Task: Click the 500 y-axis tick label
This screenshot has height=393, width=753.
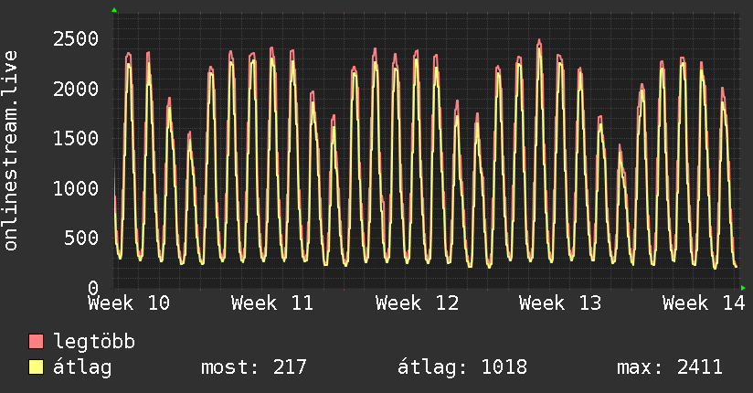Action: coord(81,238)
